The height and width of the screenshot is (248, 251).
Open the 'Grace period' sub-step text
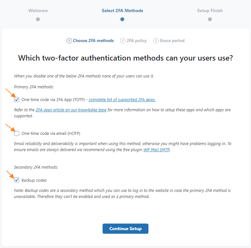tap(172, 41)
